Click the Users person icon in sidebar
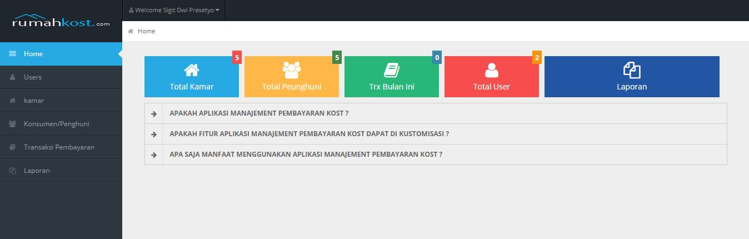Viewport: 749px width, 239px height. [x=12, y=77]
